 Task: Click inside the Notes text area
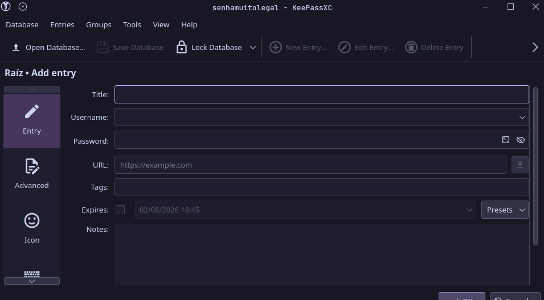[x=322, y=255]
